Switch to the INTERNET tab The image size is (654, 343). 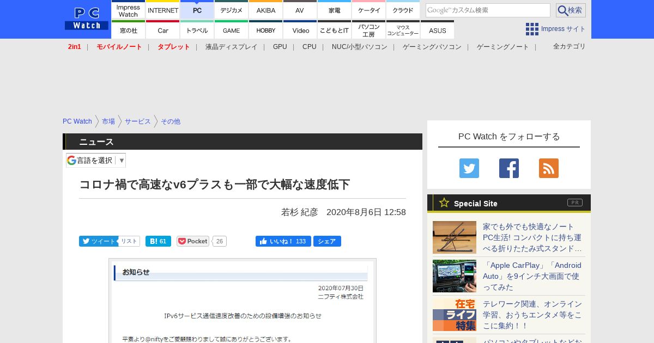[x=163, y=10]
